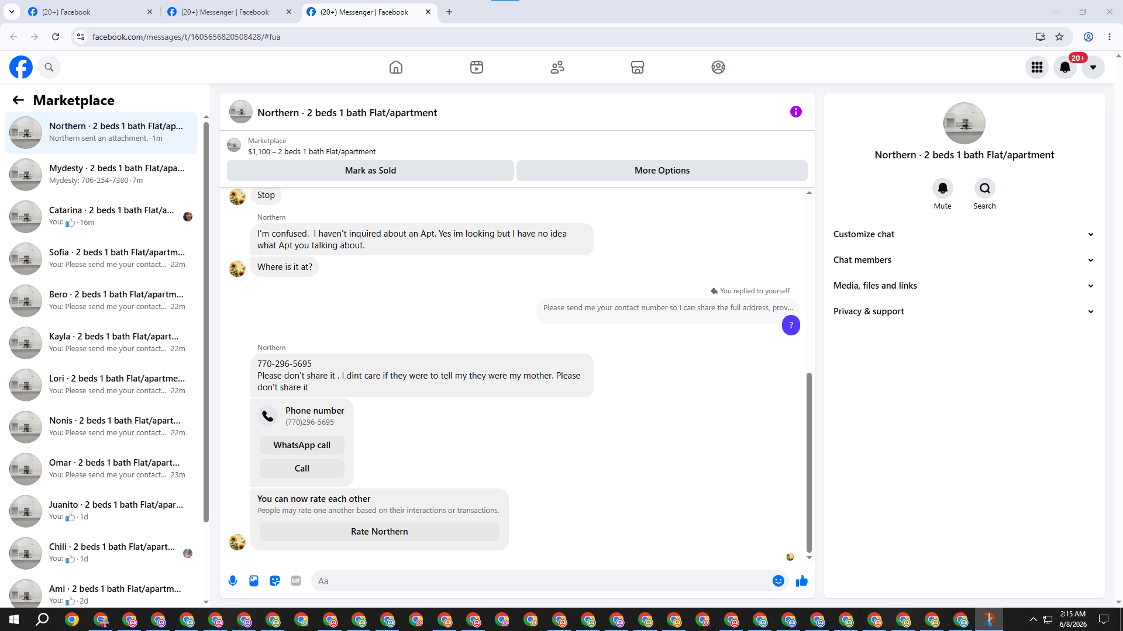Screen dimensions: 1123x631
Task: Open the Windows notification center
Action: click(1104, 619)
